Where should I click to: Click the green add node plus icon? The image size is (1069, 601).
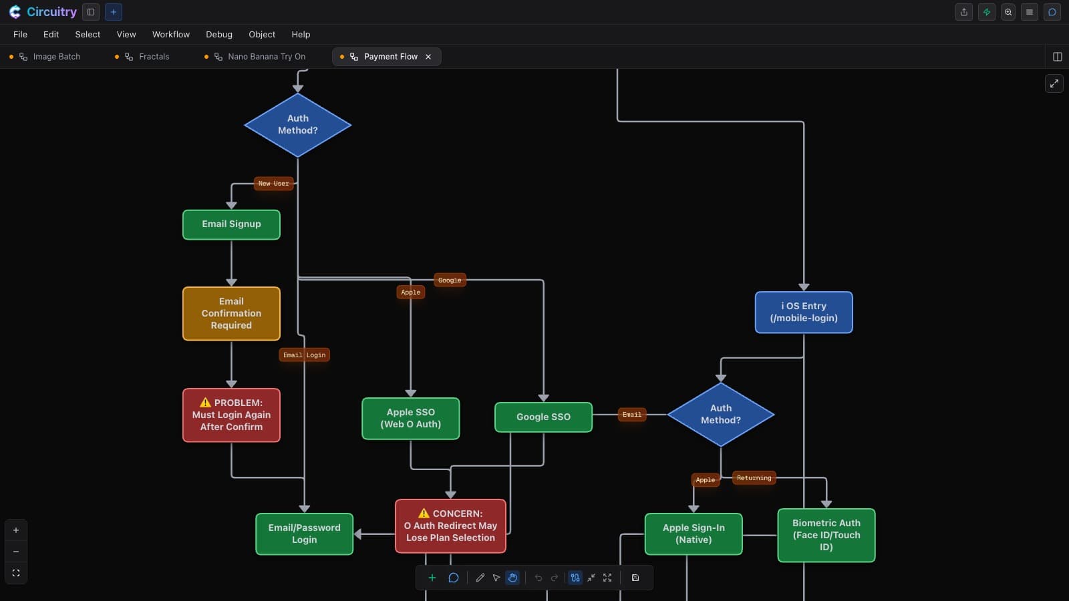pos(432,578)
